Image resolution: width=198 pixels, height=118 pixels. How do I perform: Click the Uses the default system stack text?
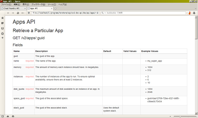(111, 109)
